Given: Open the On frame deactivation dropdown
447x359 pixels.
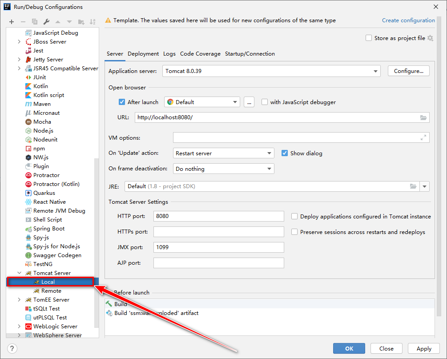Looking at the screenshot, I should tap(223, 169).
